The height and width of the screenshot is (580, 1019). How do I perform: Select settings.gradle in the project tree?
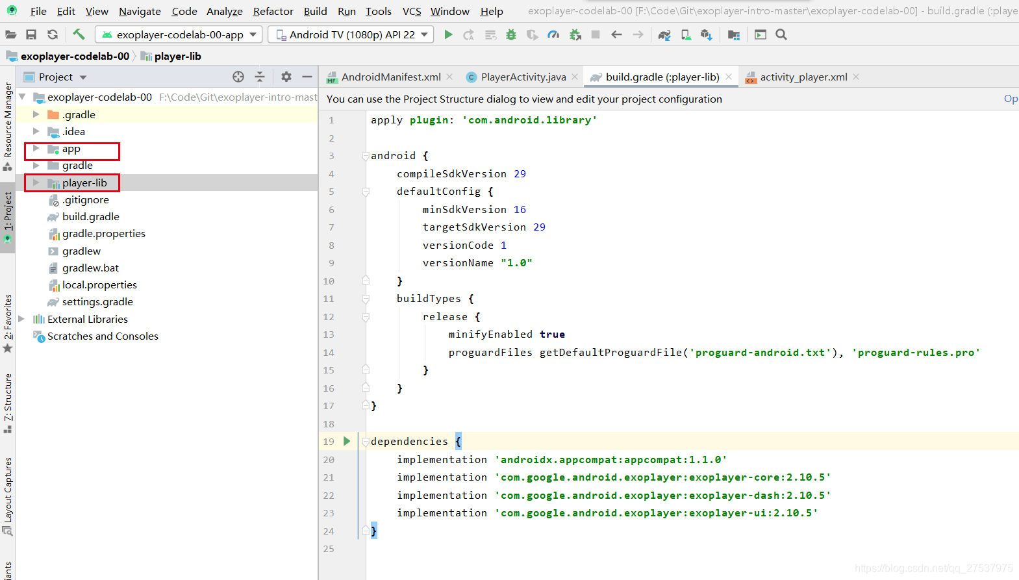pyautogui.click(x=97, y=301)
